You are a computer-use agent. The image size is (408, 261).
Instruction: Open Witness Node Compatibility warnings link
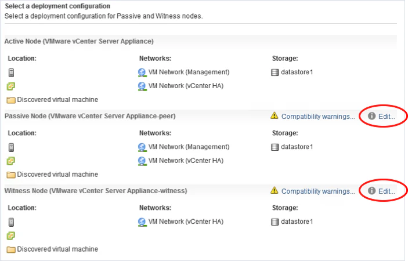(x=318, y=191)
